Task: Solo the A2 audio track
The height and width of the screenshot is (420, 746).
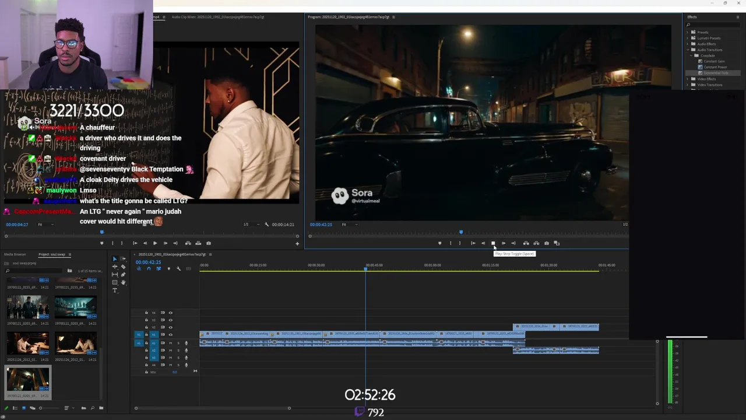Action: point(178,351)
